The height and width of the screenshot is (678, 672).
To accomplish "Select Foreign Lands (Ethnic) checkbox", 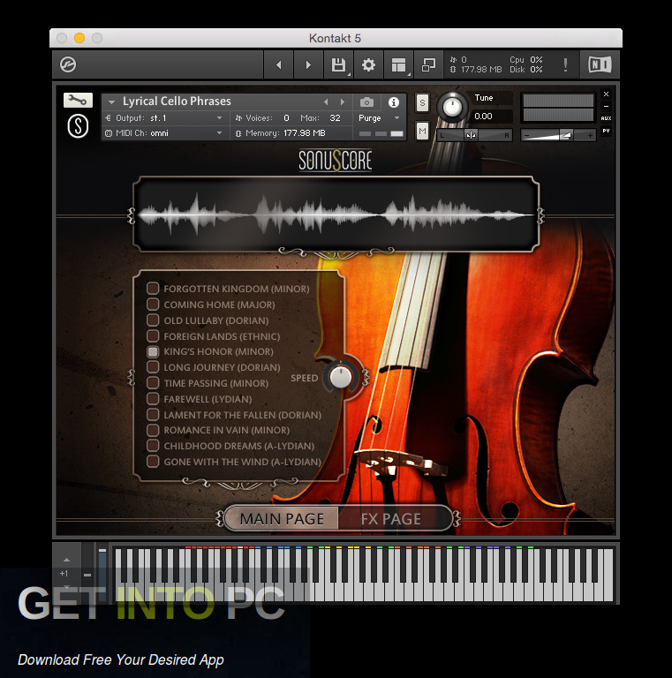I will coord(153,335).
